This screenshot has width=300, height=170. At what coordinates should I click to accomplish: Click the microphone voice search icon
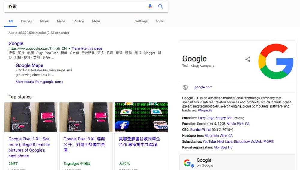(x=150, y=7)
